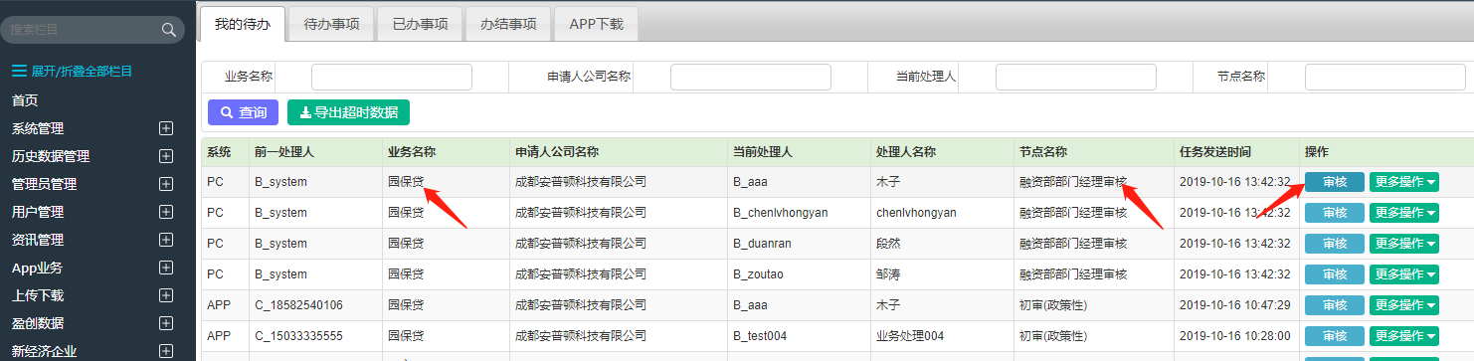
Task: Click the 查询 search button
Action: pos(244,112)
